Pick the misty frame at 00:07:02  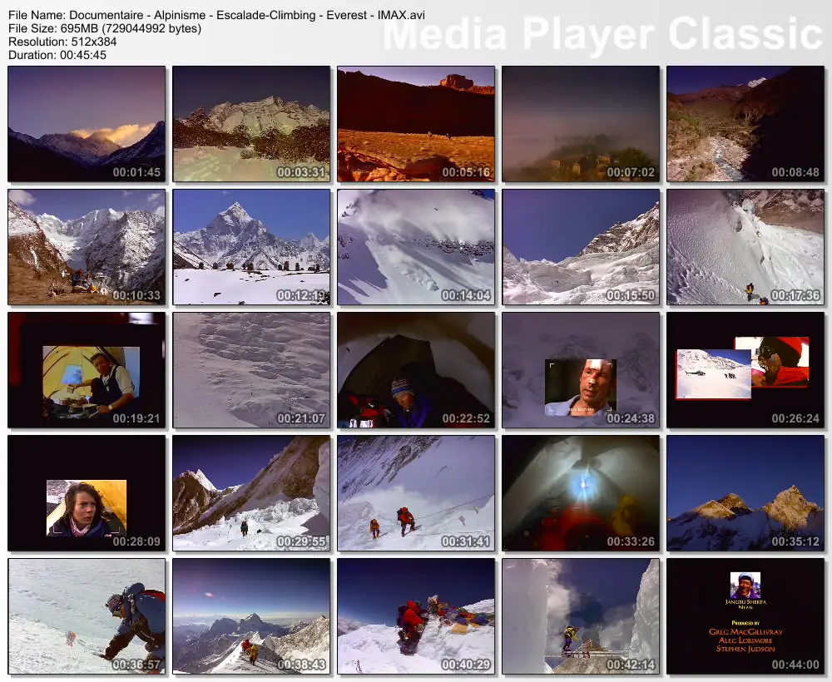click(x=581, y=124)
